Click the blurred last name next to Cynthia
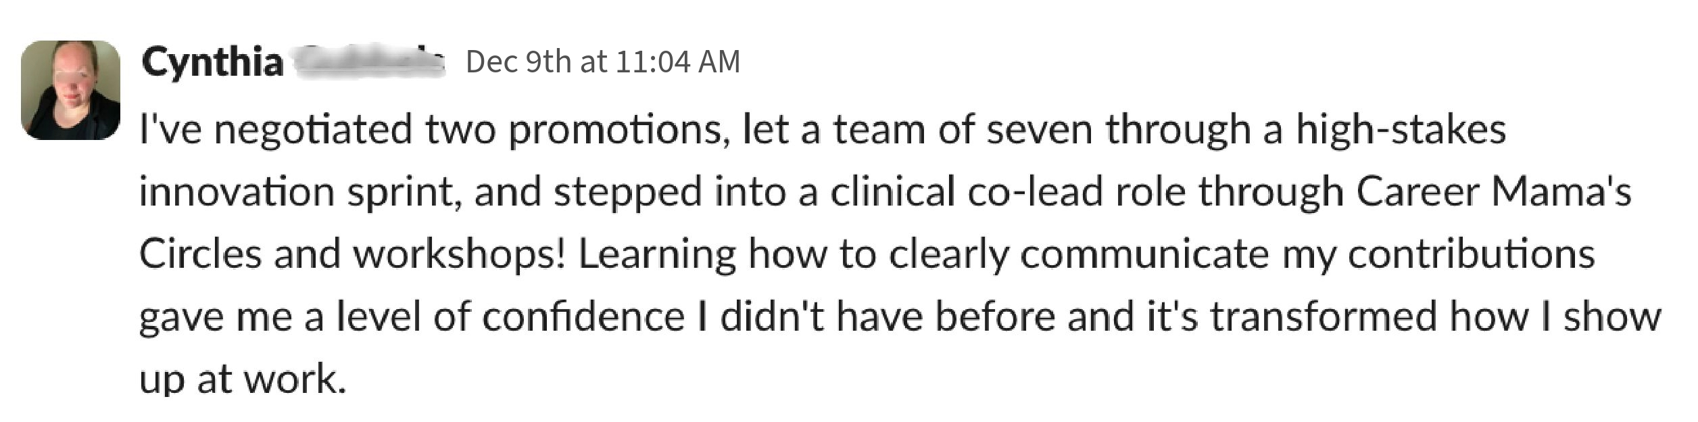This screenshot has height=422, width=1698. pyautogui.click(x=370, y=63)
